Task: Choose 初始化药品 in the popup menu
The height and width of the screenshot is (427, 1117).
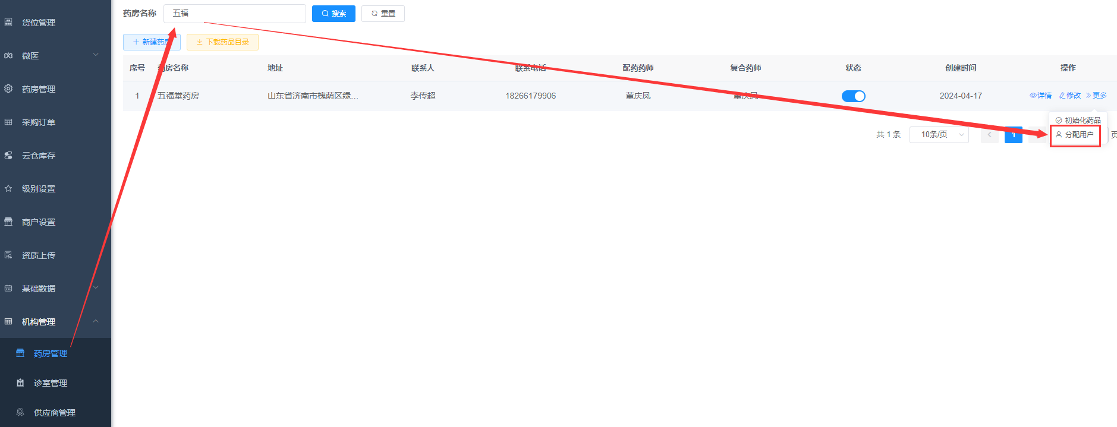Action: coord(1078,121)
